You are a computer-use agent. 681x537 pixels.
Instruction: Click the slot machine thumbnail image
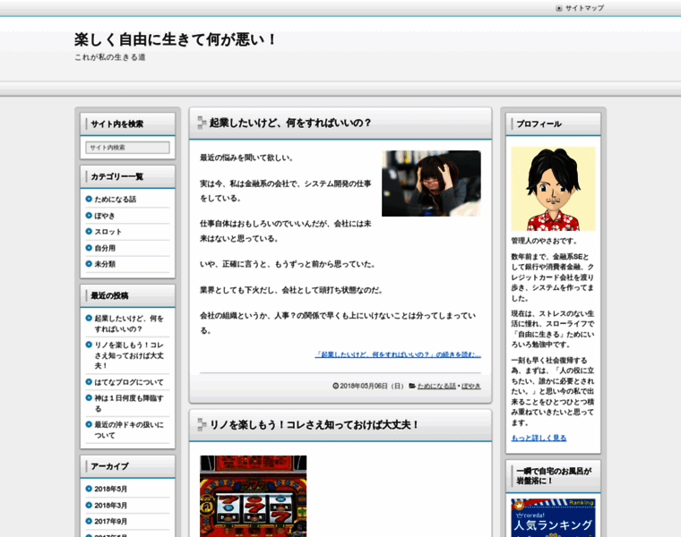tap(254, 496)
